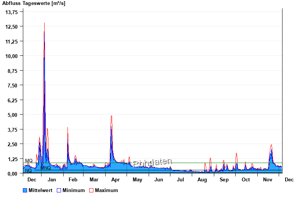The image size is (305, 210).
Task: Click the 5,00 y-axis tick label
Action: 13,115
